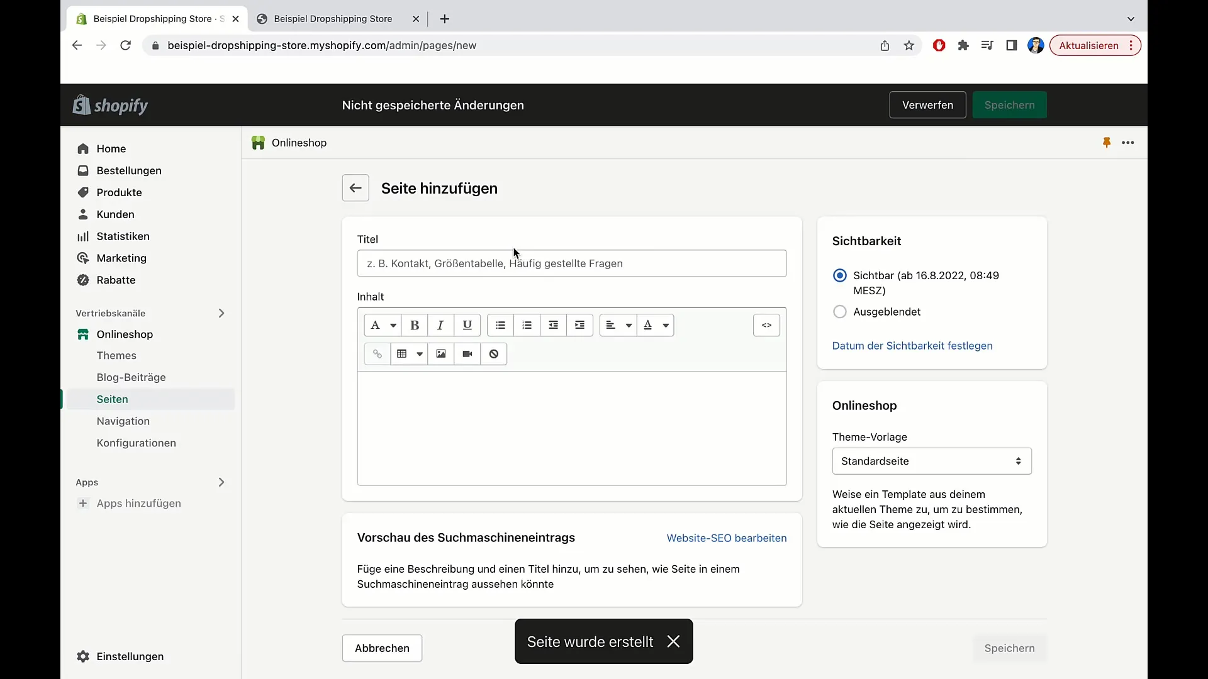Click 'Datum der Sichtbarkeit festlegen' link
1208x679 pixels.
pyautogui.click(x=912, y=346)
